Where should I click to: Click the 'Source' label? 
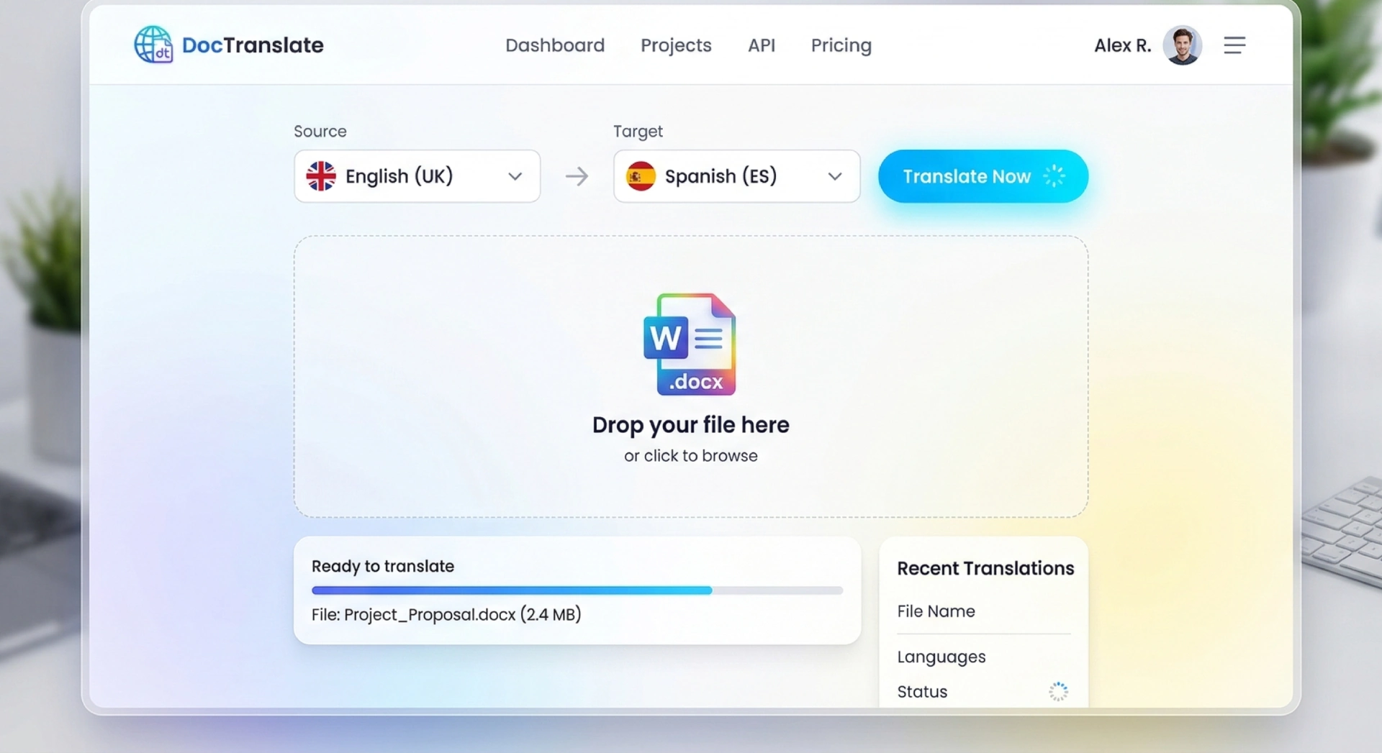pyautogui.click(x=320, y=132)
